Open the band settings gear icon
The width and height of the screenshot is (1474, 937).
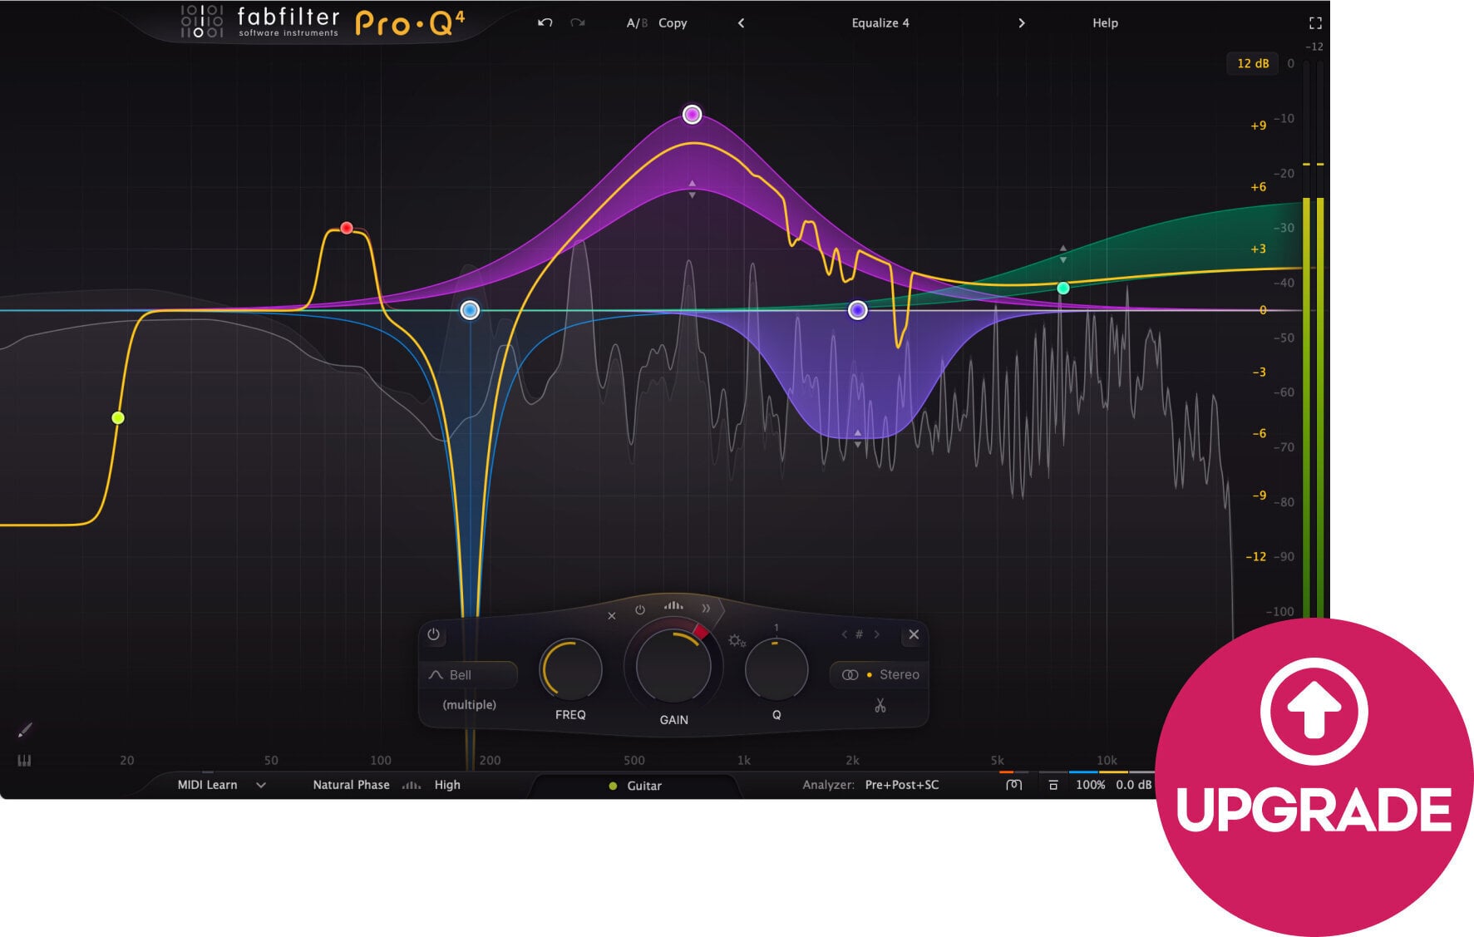coord(735,641)
